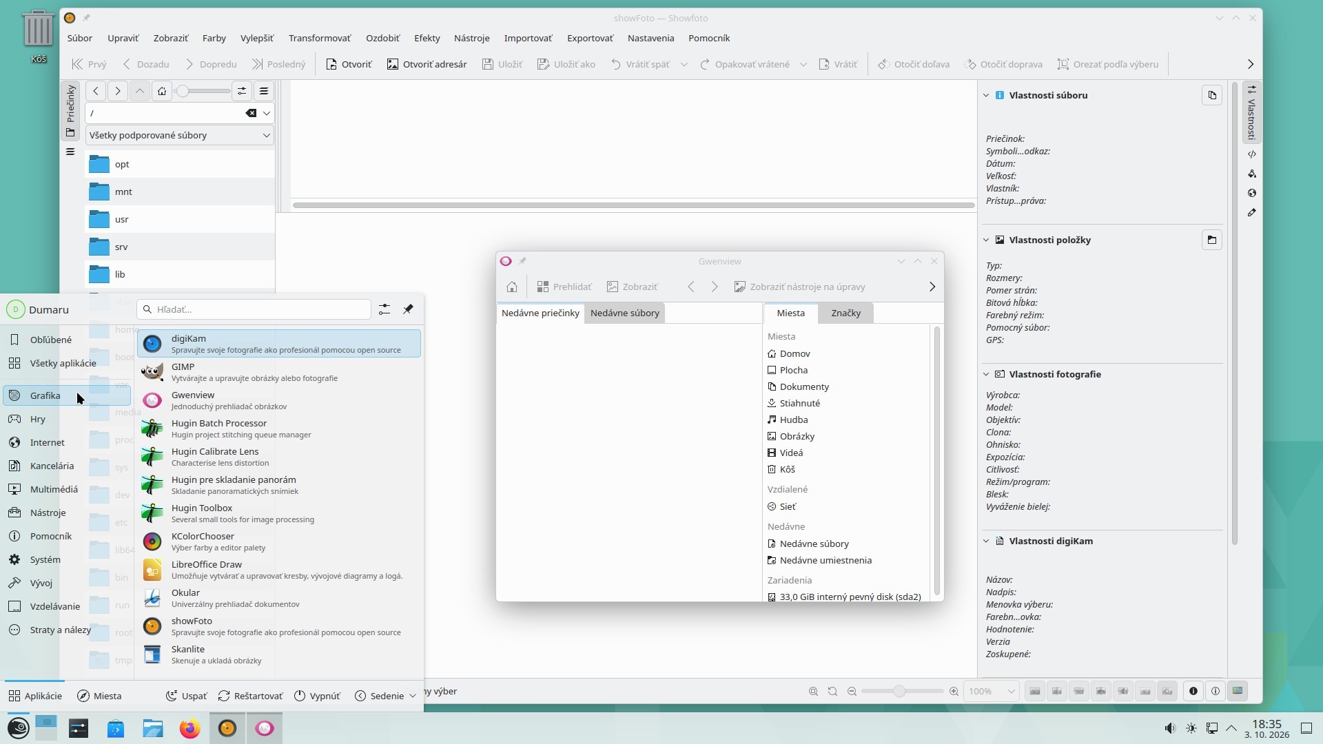
Task: Collapse the Vlastnosti fotografie section
Action: [986, 375]
